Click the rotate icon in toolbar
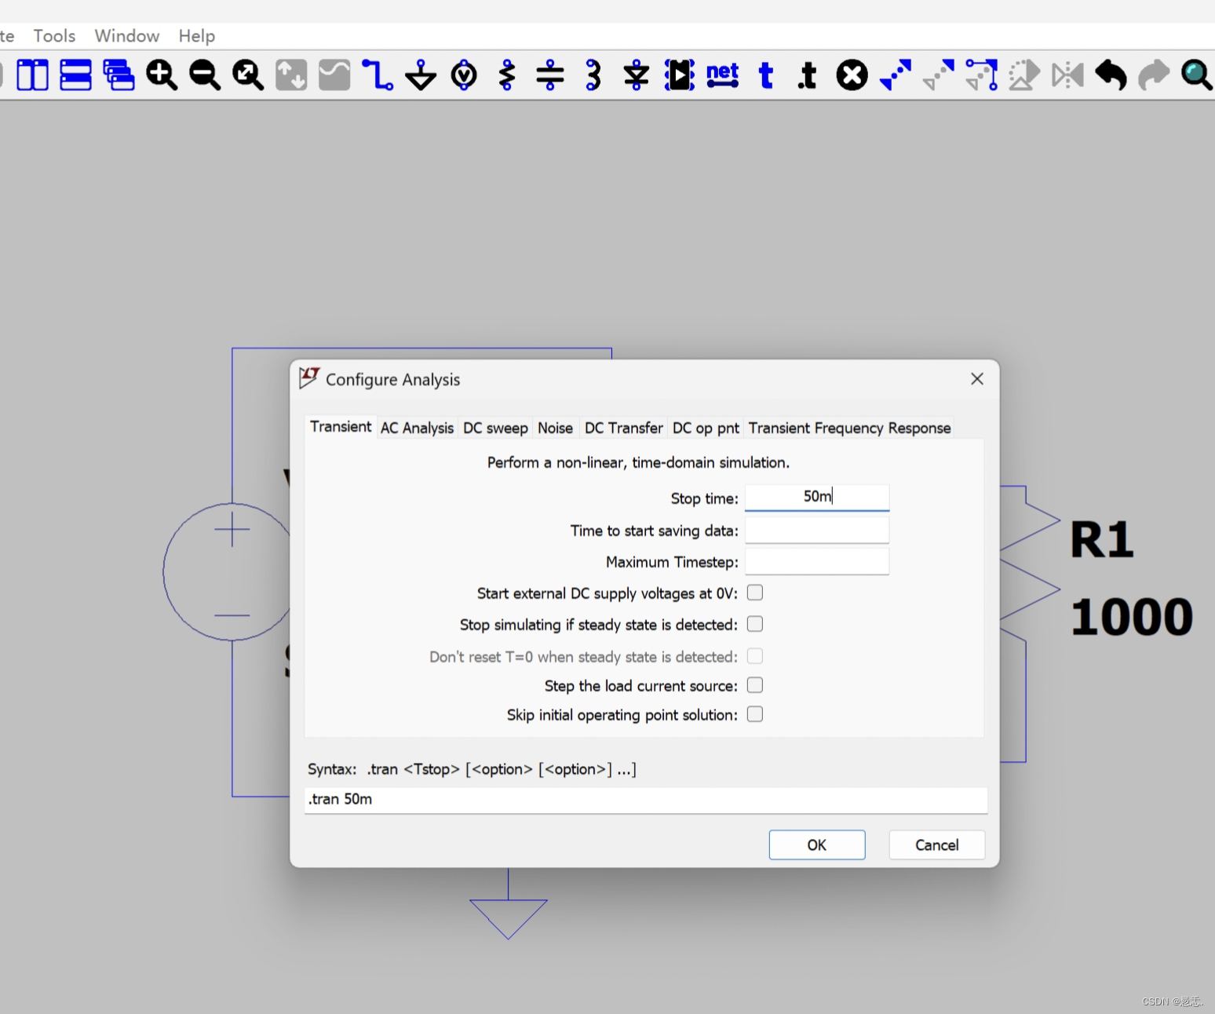This screenshot has width=1215, height=1014. [1024, 75]
